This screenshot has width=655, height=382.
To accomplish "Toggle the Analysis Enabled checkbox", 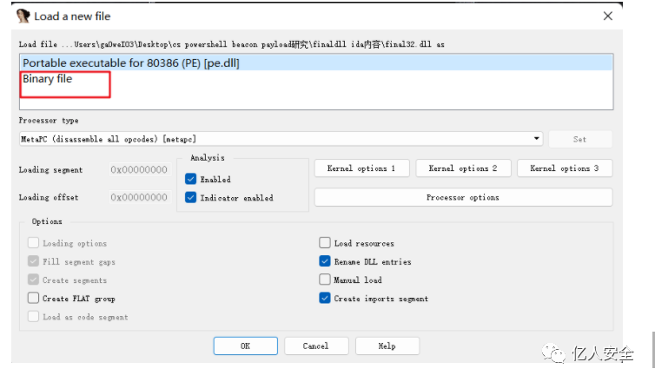I will pyautogui.click(x=190, y=179).
